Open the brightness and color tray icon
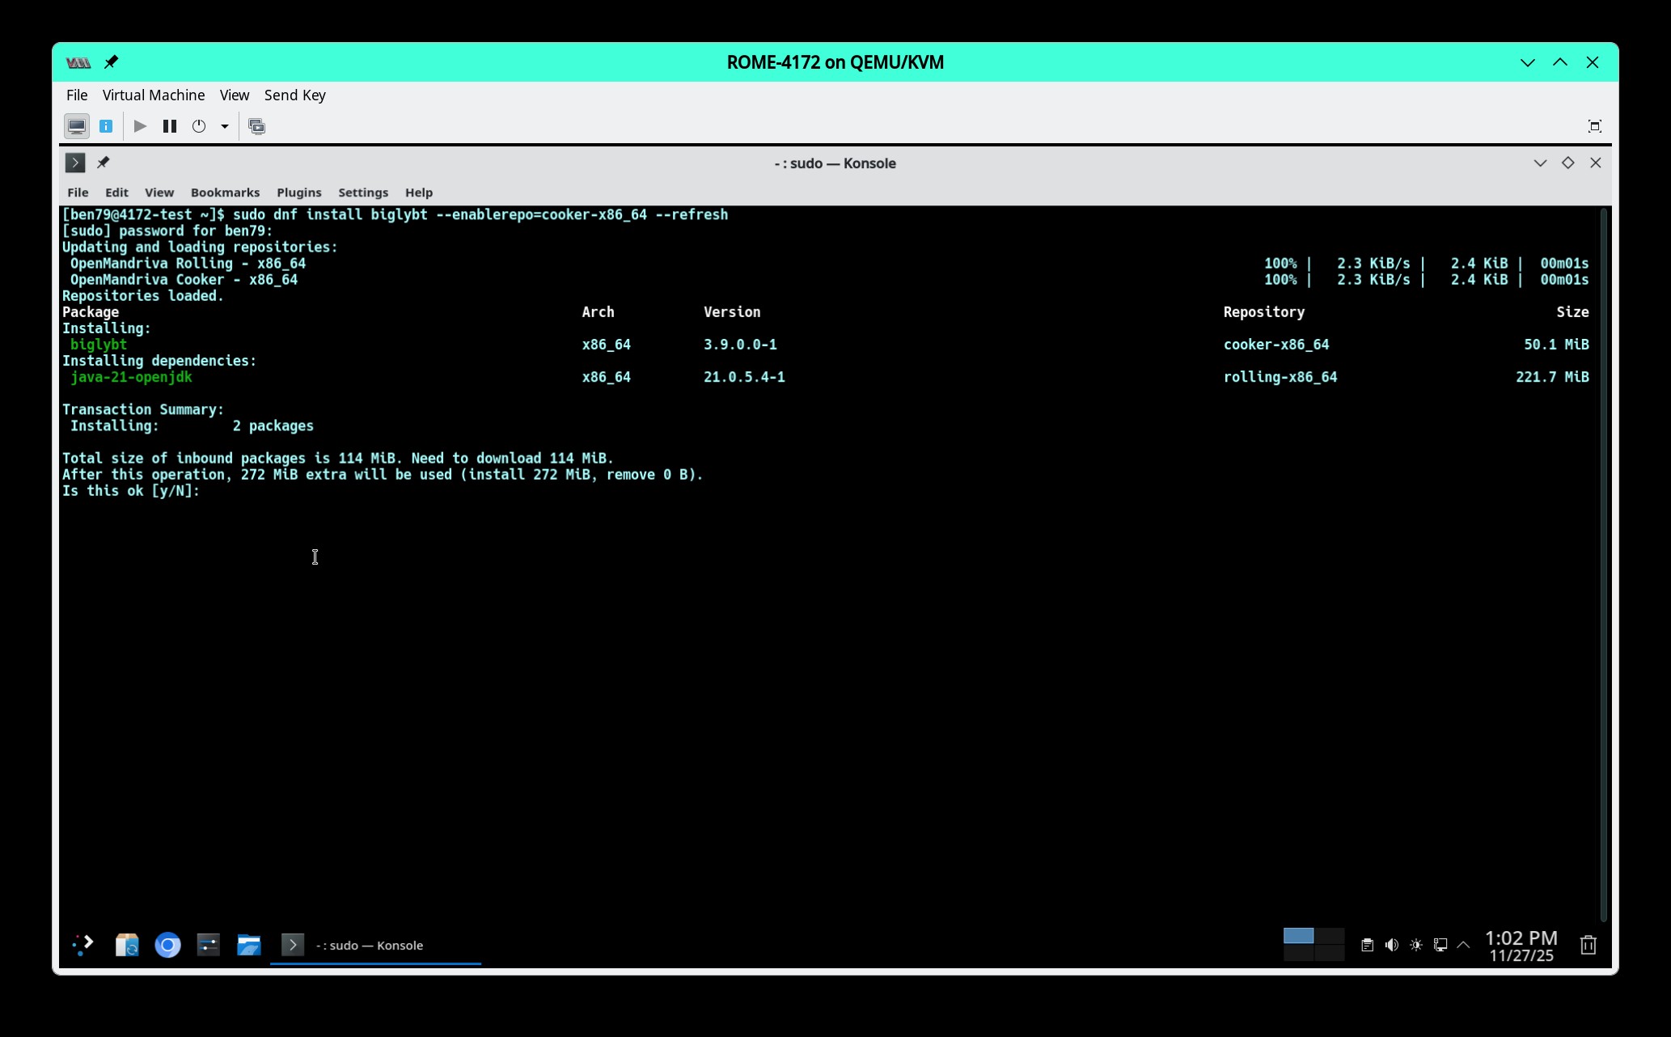 [1416, 945]
